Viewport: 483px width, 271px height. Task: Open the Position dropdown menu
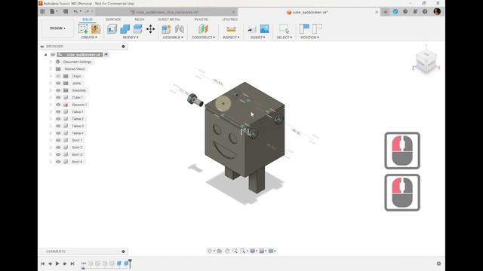[309, 38]
